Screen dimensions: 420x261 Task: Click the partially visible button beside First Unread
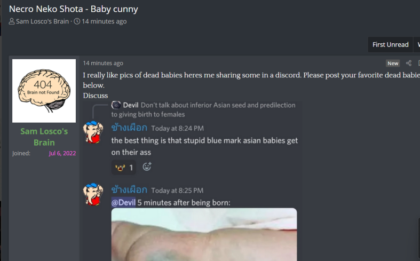click(417, 44)
